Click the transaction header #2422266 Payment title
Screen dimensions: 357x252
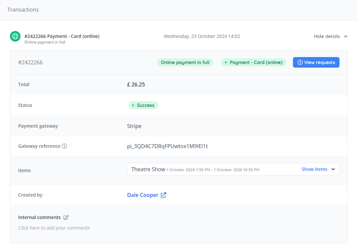[62, 36]
